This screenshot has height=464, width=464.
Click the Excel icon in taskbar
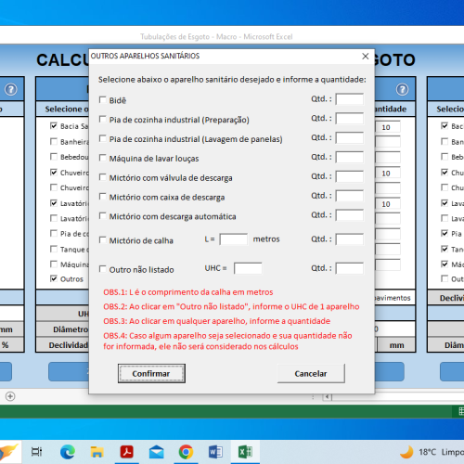click(245, 452)
